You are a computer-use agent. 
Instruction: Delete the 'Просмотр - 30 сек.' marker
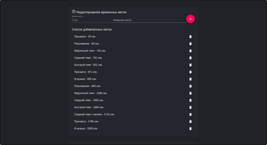pyautogui.click(x=190, y=37)
